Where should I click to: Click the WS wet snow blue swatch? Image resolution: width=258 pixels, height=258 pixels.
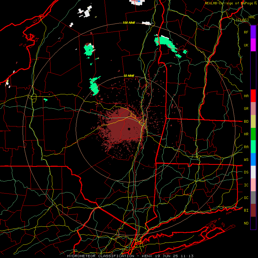[253, 159]
